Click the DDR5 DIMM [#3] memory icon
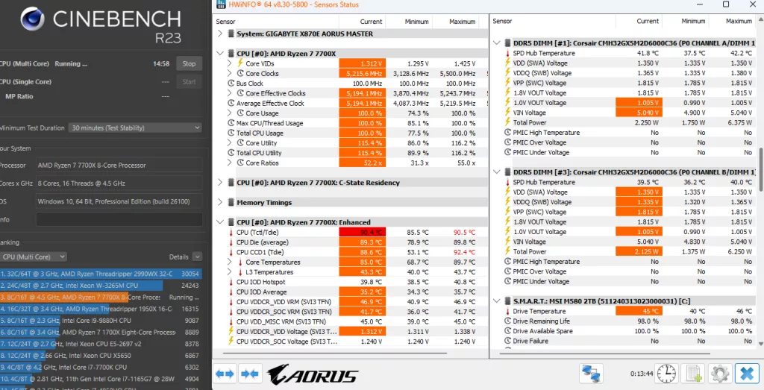The width and height of the screenshot is (764, 390). (x=507, y=172)
